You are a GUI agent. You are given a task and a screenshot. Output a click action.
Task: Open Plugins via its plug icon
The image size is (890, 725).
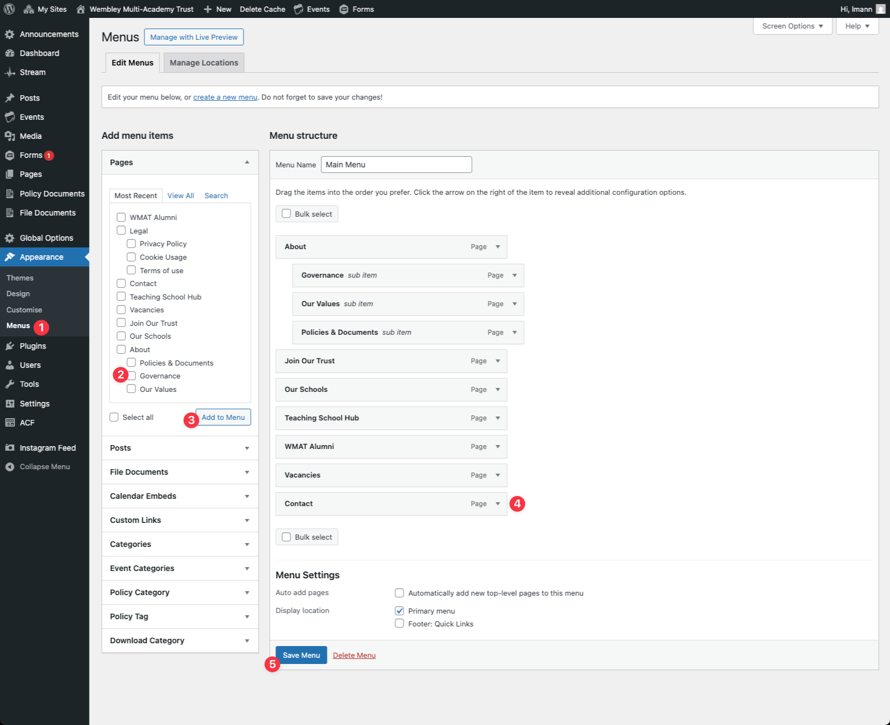tap(10, 346)
